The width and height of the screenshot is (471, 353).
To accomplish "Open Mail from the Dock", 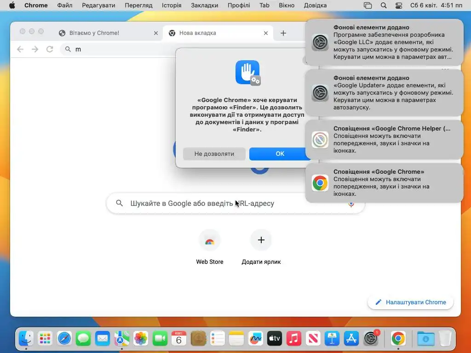I will [x=103, y=339].
